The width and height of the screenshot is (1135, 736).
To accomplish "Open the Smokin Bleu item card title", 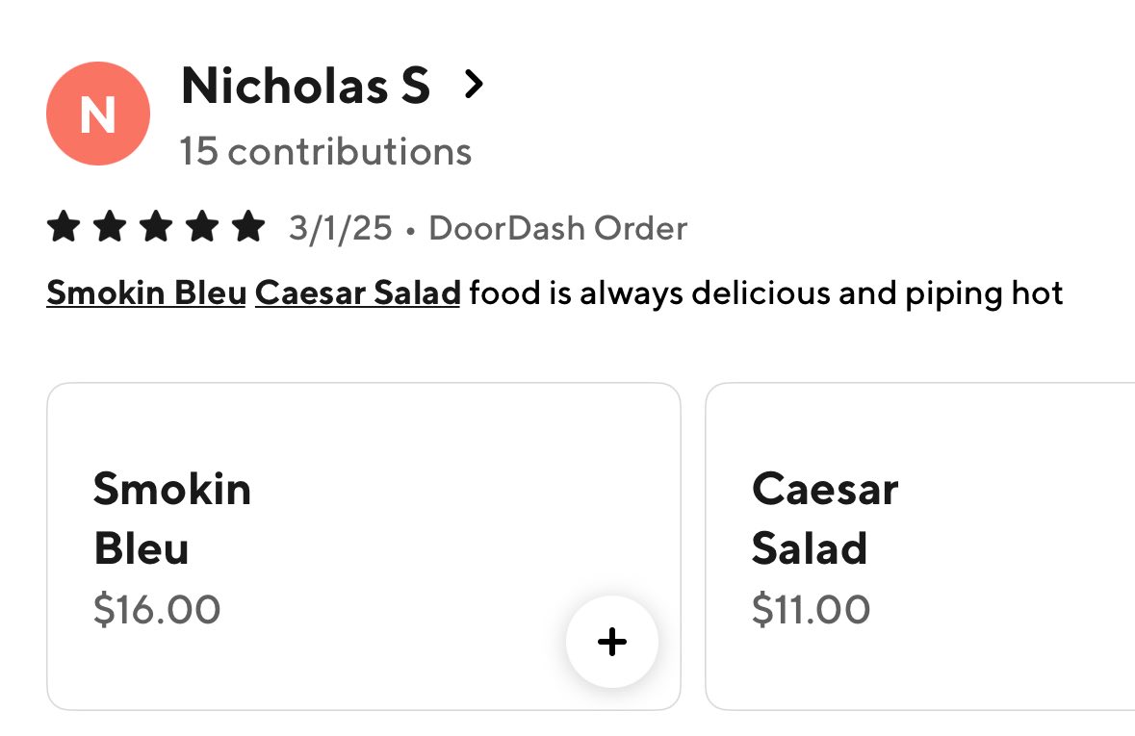I will (171, 519).
